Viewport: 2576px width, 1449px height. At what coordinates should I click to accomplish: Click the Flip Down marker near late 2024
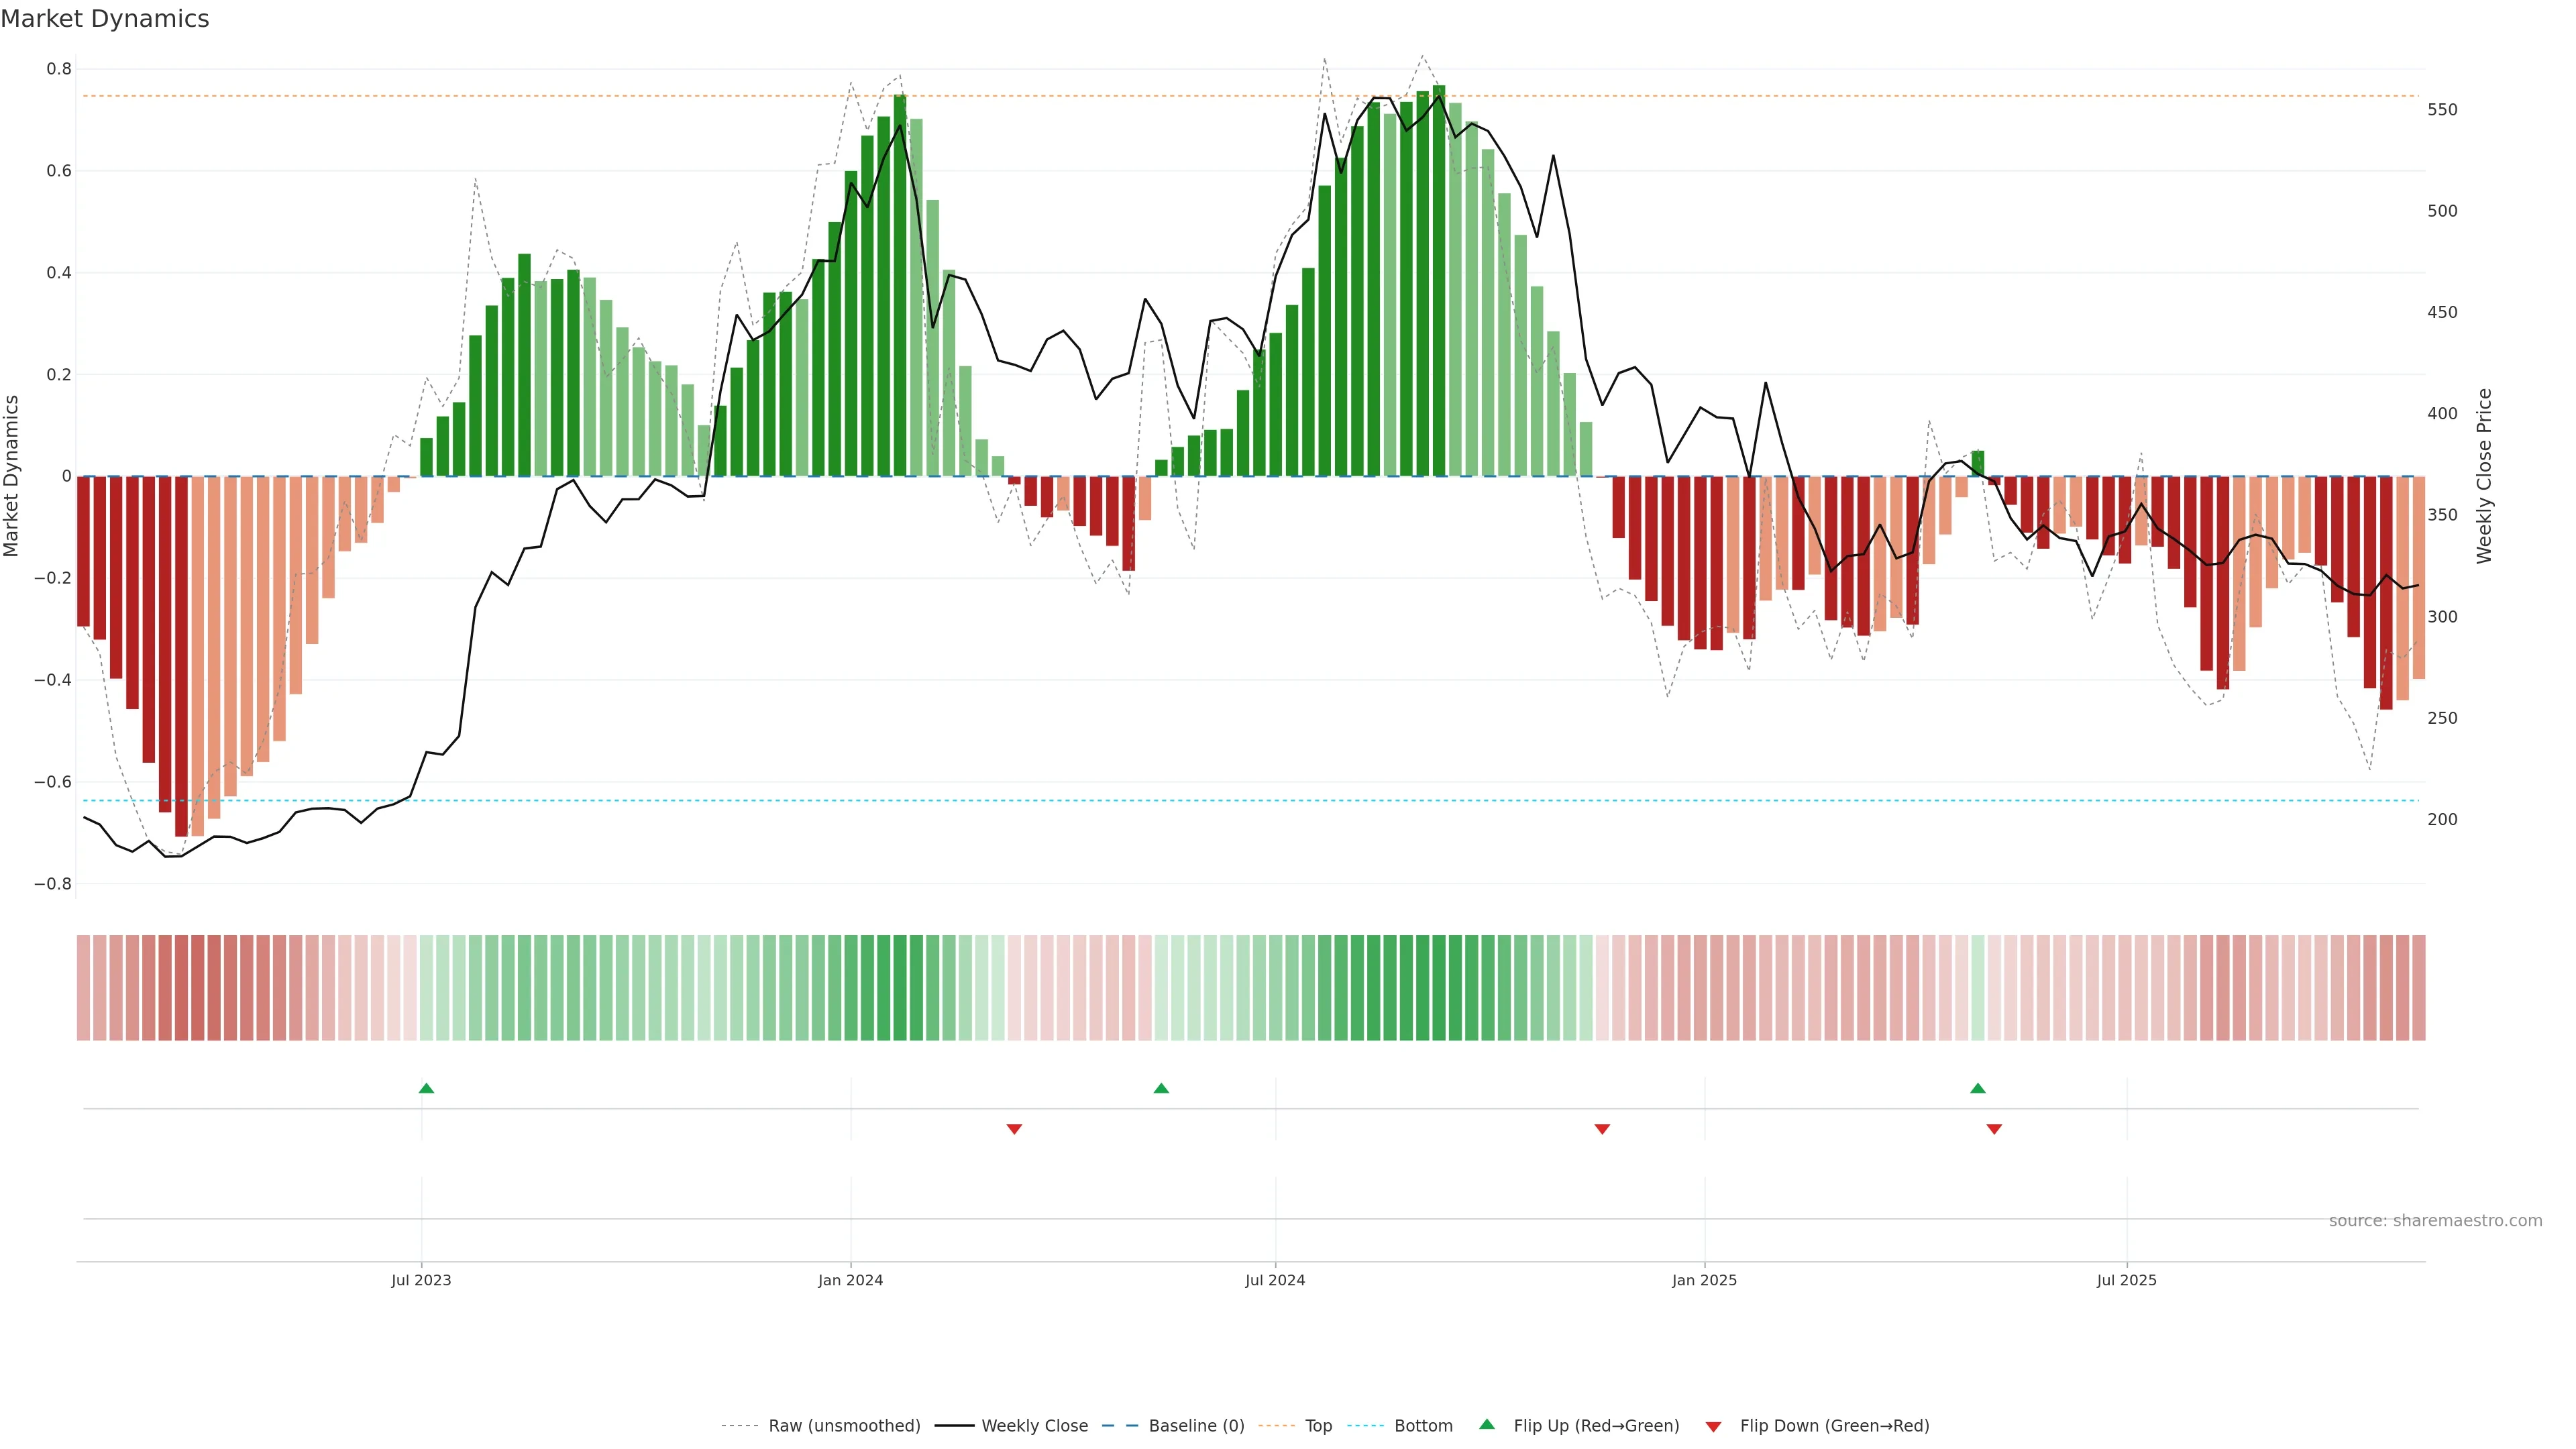1602,1129
